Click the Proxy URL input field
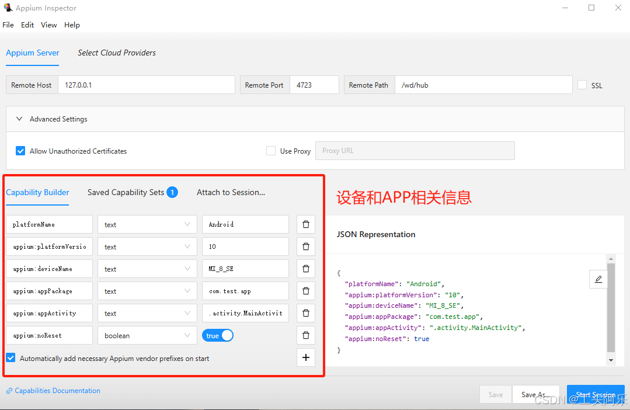The height and width of the screenshot is (410, 630). pos(415,151)
